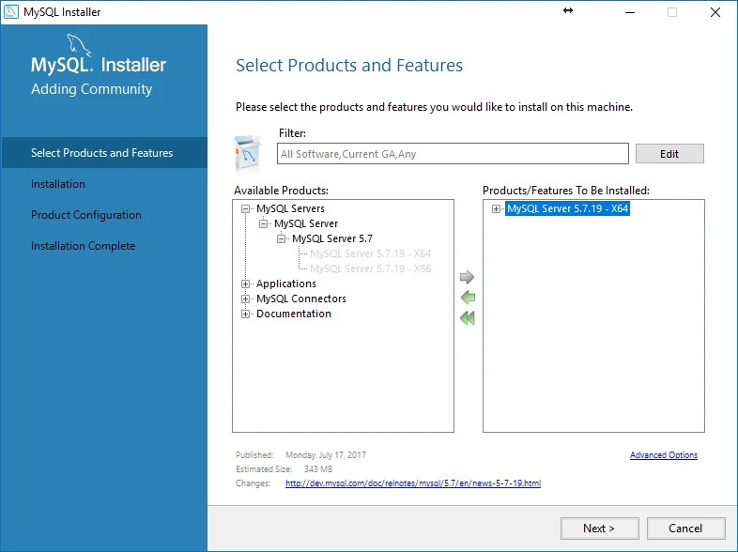The width and height of the screenshot is (738, 552).
Task: Collapse the MySQL Server sub-node
Action: pos(263,223)
